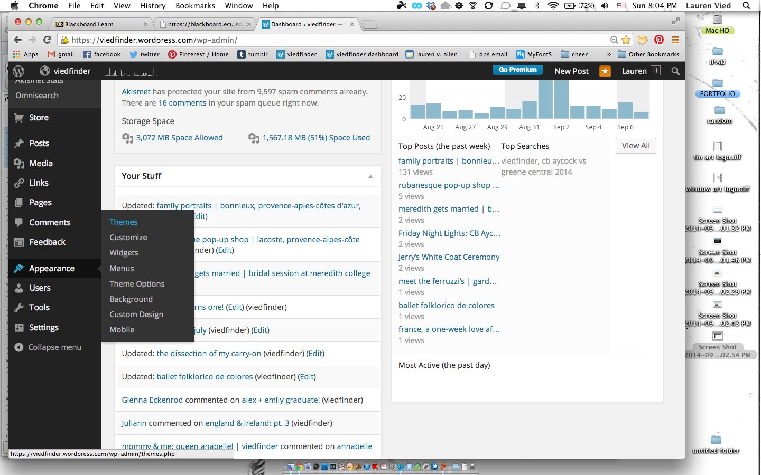The width and height of the screenshot is (761, 475).
Task: Click the admin bar search magnifier
Action: point(675,71)
